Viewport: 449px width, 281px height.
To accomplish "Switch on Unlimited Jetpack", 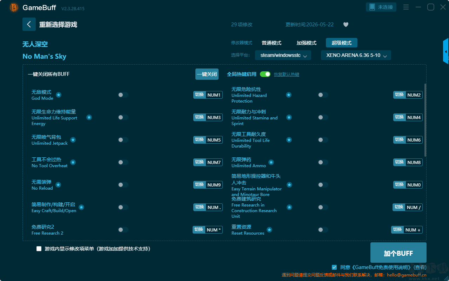I will 123,140.
